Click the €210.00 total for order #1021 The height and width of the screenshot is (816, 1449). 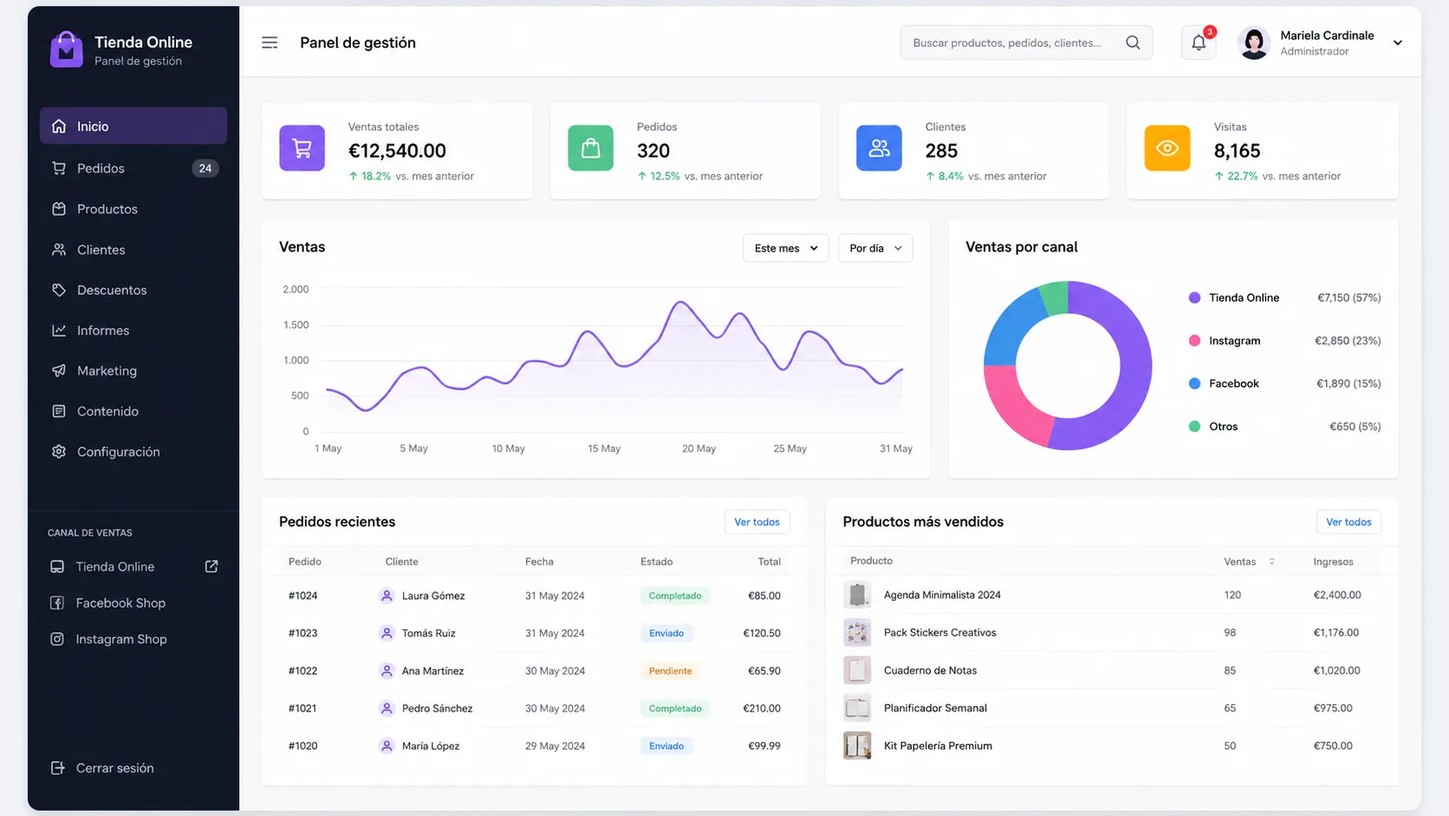click(762, 708)
